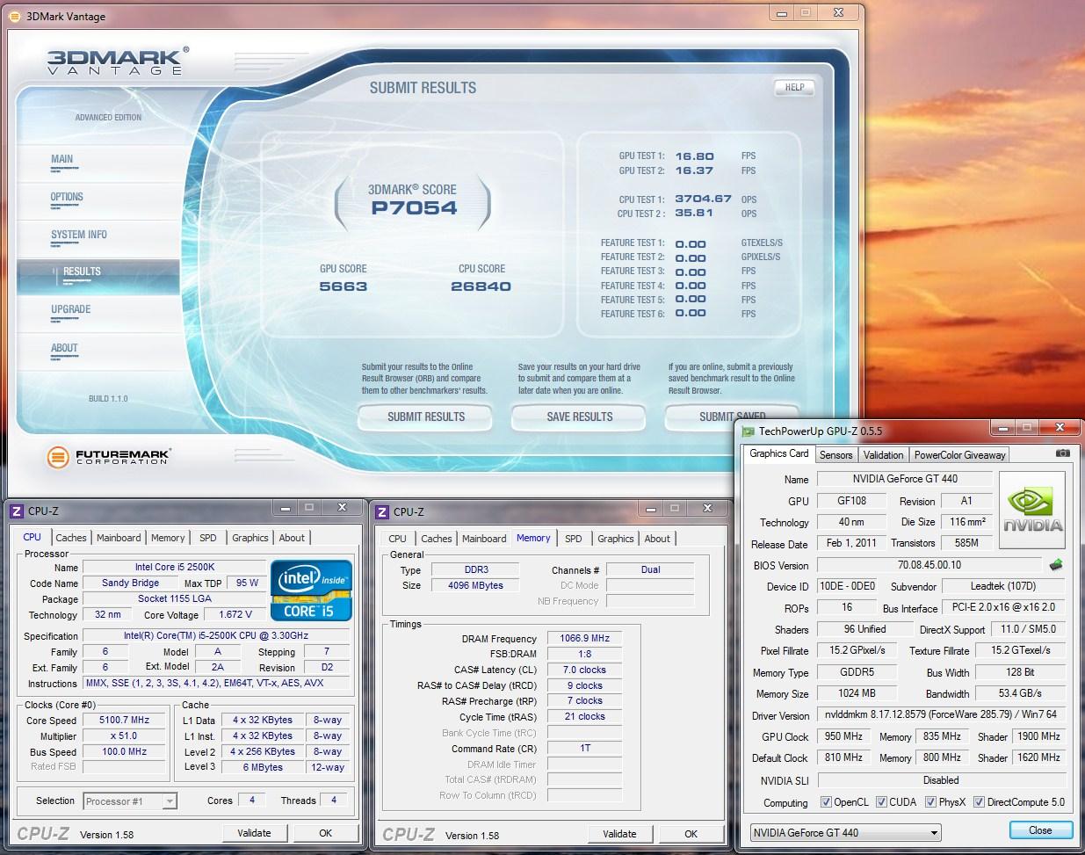This screenshot has height=855, width=1085.
Task: Open the Processor #1 selection dropdown
Action: click(x=130, y=801)
